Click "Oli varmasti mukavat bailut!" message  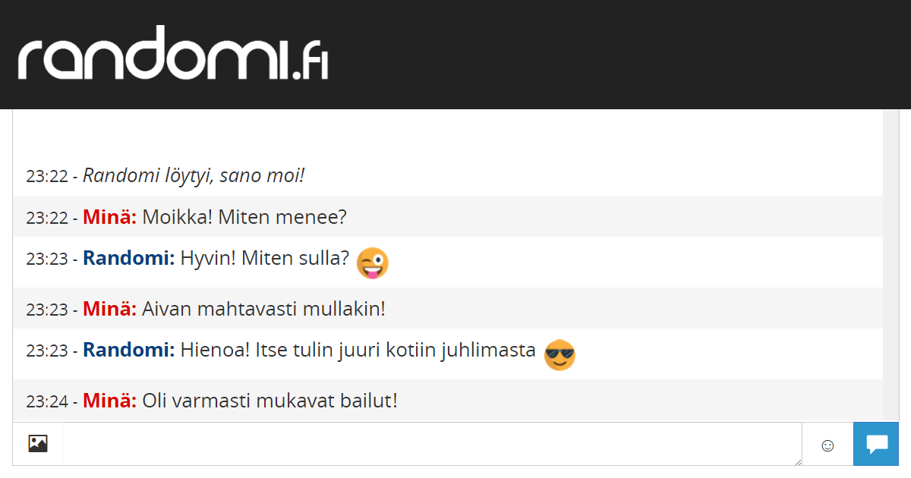tap(270, 401)
